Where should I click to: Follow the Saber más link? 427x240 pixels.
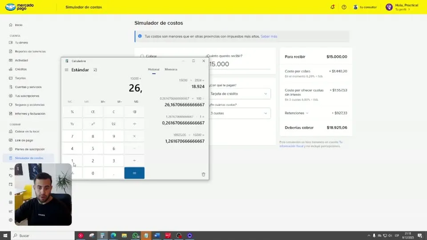point(269,36)
